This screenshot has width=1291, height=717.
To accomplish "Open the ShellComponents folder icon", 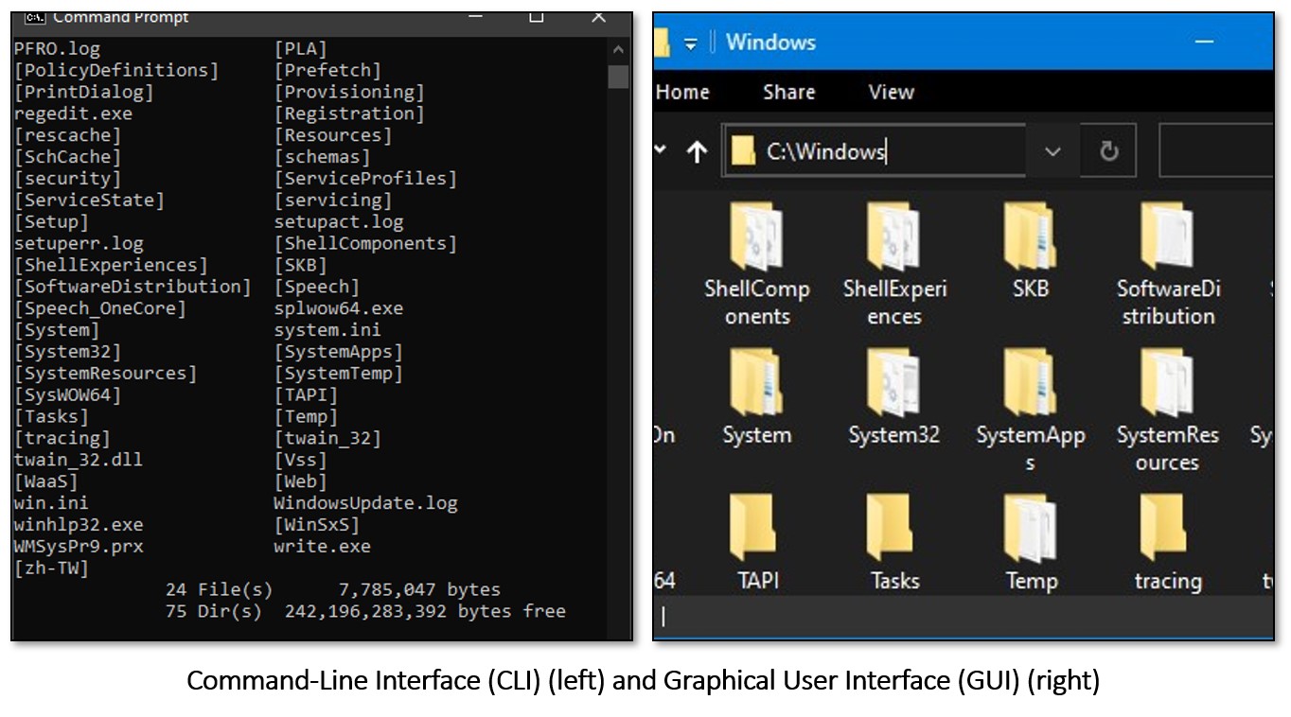I will tap(755, 236).
